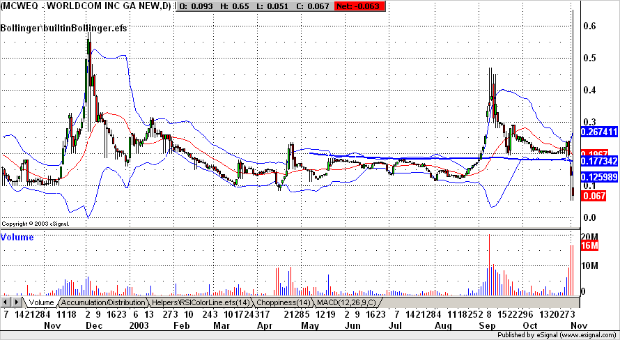The image size is (620, 340).
Task: Click the 2003 year label on time axis
Action: coord(139,326)
